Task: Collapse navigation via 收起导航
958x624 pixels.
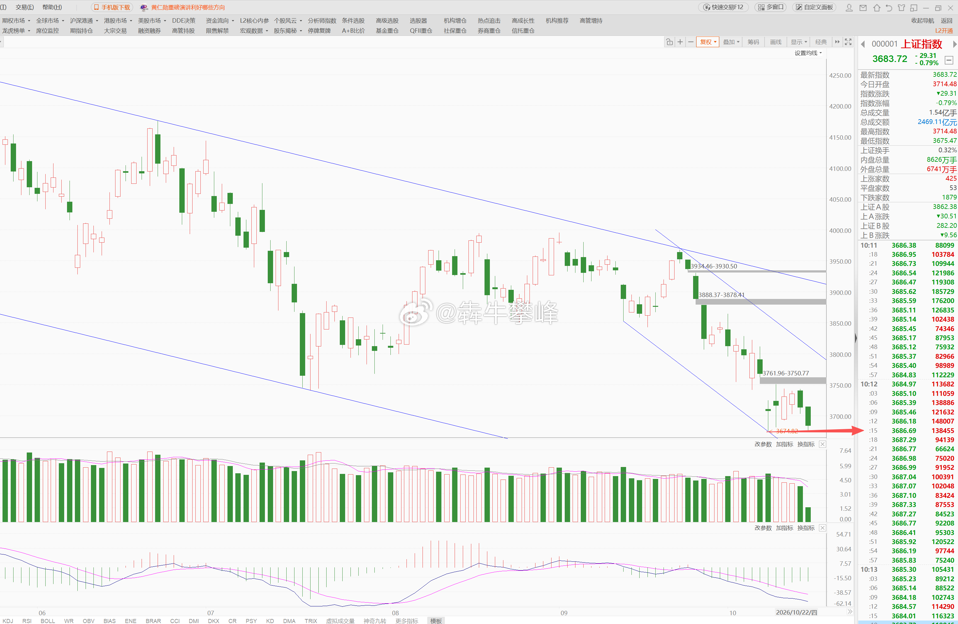Action: (922, 20)
